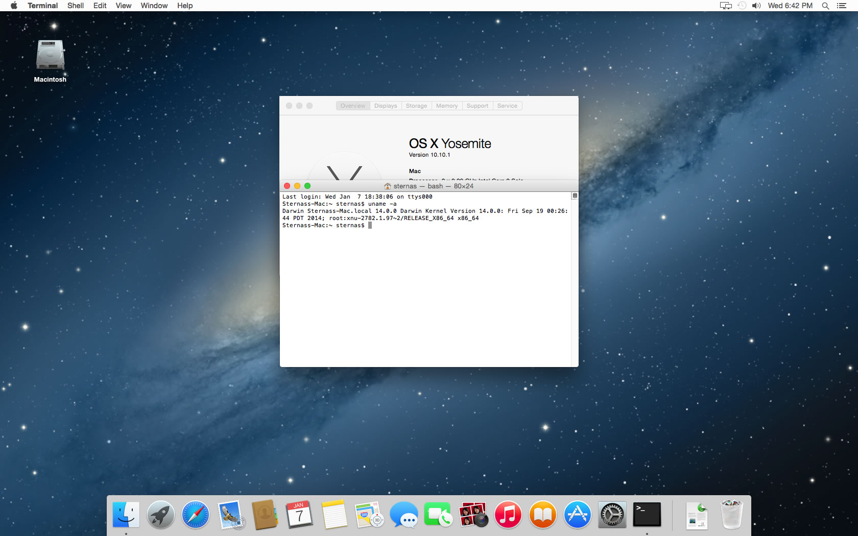Open Safari compass icon in Dock
Viewport: 858px width, 536px height.
pyautogui.click(x=195, y=515)
